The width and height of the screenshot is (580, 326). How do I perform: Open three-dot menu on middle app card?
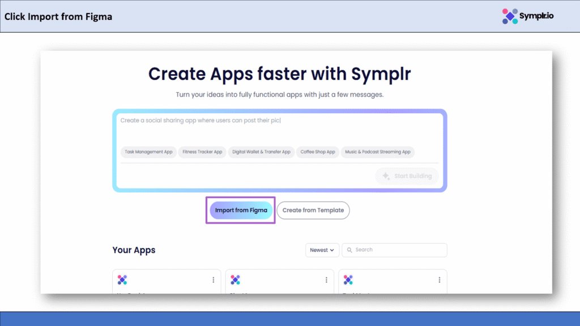[326, 280]
